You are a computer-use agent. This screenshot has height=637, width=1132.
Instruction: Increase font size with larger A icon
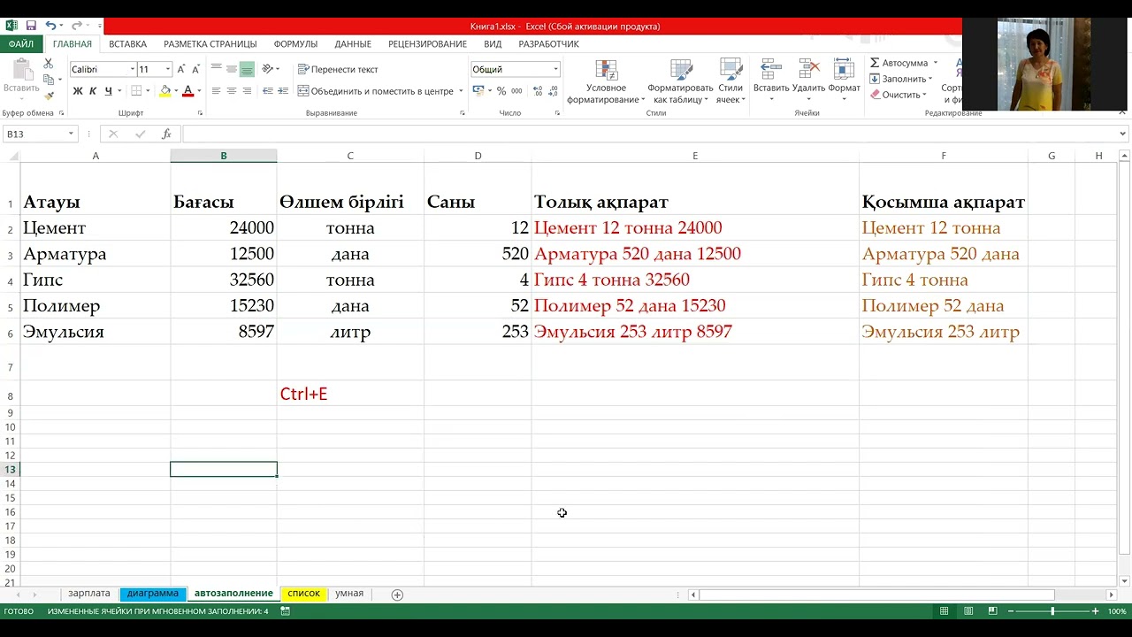[x=181, y=69]
